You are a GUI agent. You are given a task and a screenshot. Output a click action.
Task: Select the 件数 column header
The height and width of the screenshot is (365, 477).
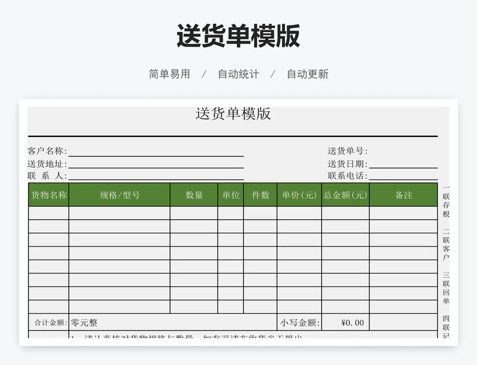click(x=261, y=195)
